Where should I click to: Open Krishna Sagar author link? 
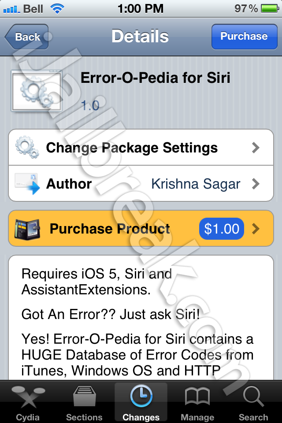coord(195,184)
